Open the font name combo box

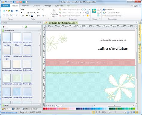pos(29,10)
